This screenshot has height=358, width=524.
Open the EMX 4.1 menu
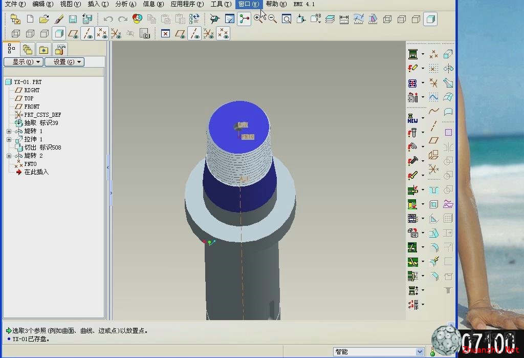pyautogui.click(x=304, y=4)
